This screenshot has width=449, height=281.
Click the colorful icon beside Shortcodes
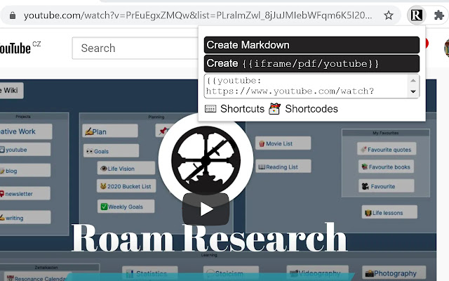pos(274,109)
